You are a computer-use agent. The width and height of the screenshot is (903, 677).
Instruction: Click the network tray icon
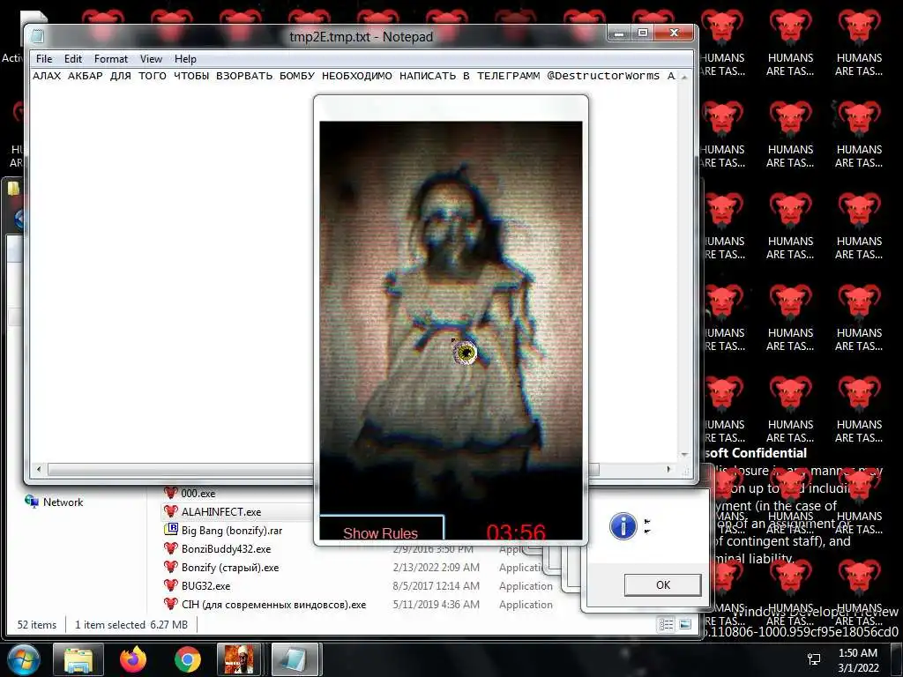pyautogui.click(x=814, y=659)
